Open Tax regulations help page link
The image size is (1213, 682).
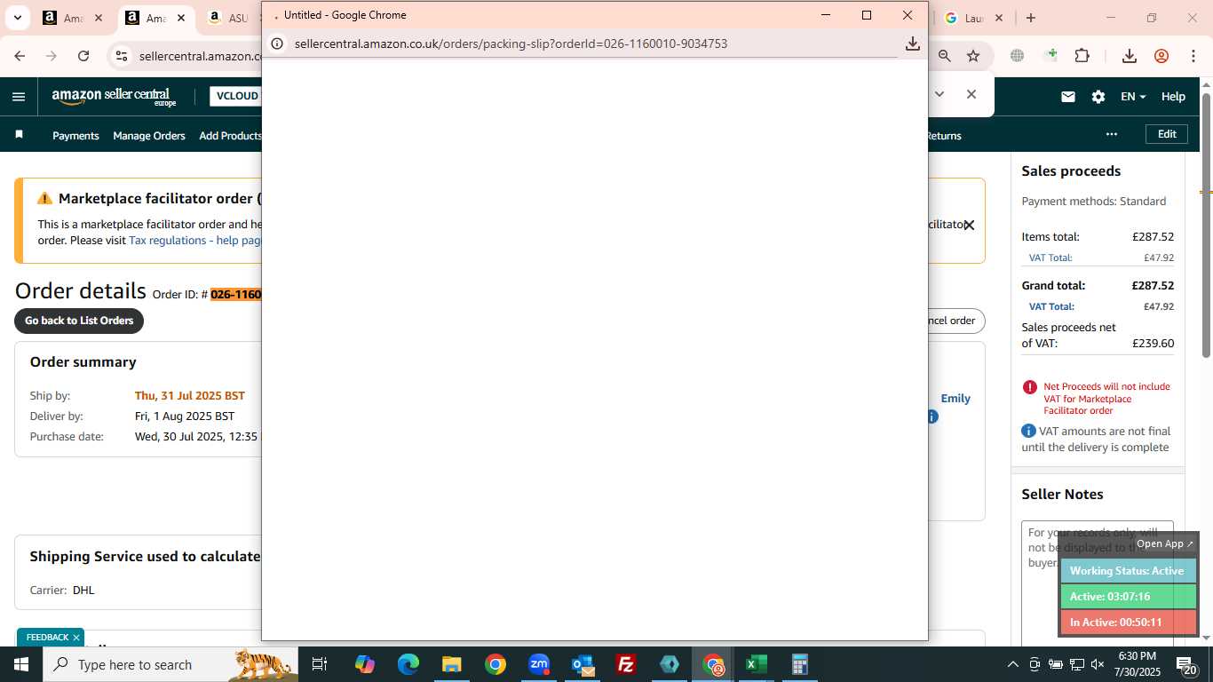pos(194,241)
